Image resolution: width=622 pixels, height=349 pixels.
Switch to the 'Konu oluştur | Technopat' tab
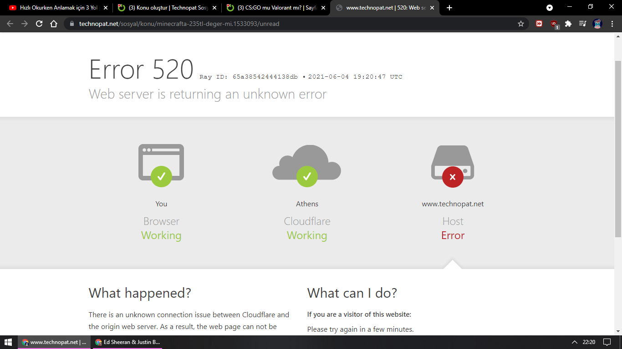(167, 8)
